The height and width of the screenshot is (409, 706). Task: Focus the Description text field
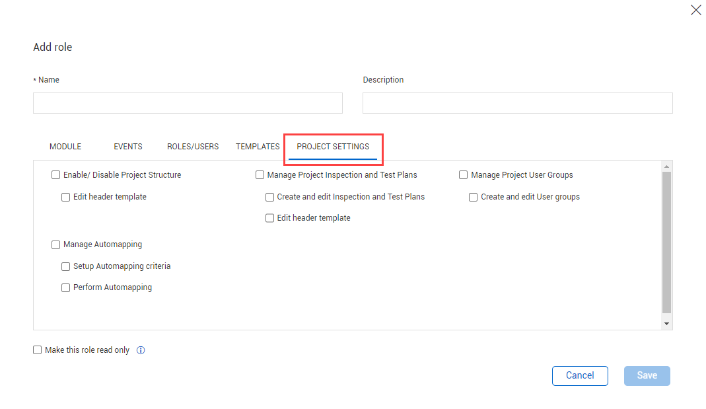point(517,103)
